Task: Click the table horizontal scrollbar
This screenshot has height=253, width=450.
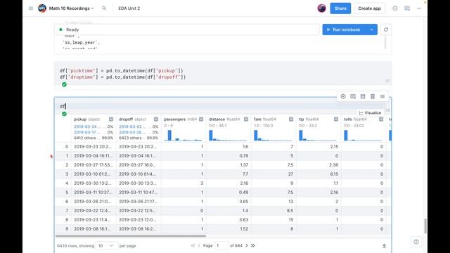Action: 131,236
